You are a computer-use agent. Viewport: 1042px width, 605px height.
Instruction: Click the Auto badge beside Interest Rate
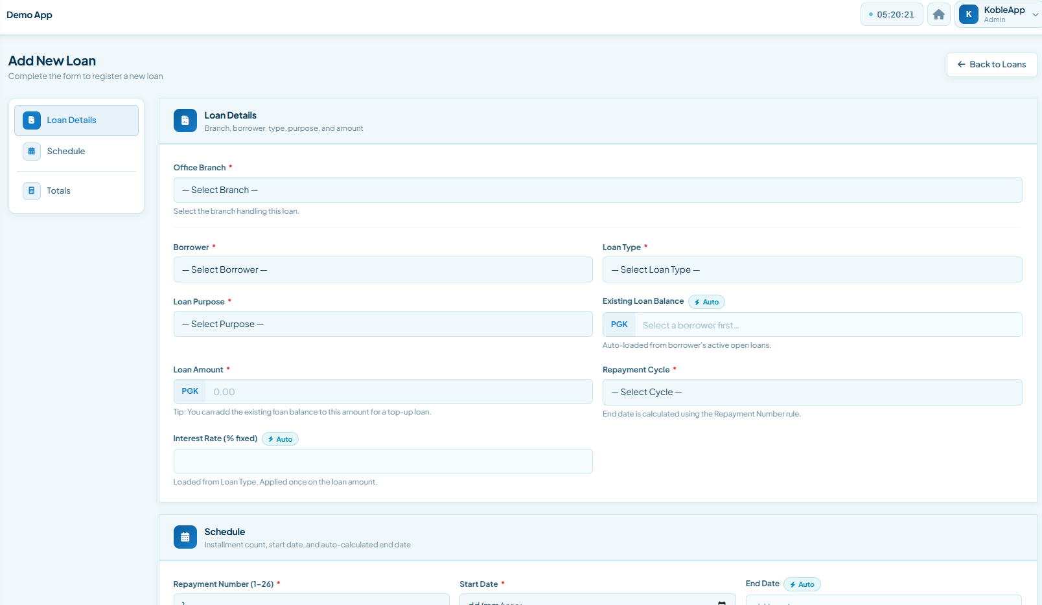point(280,439)
